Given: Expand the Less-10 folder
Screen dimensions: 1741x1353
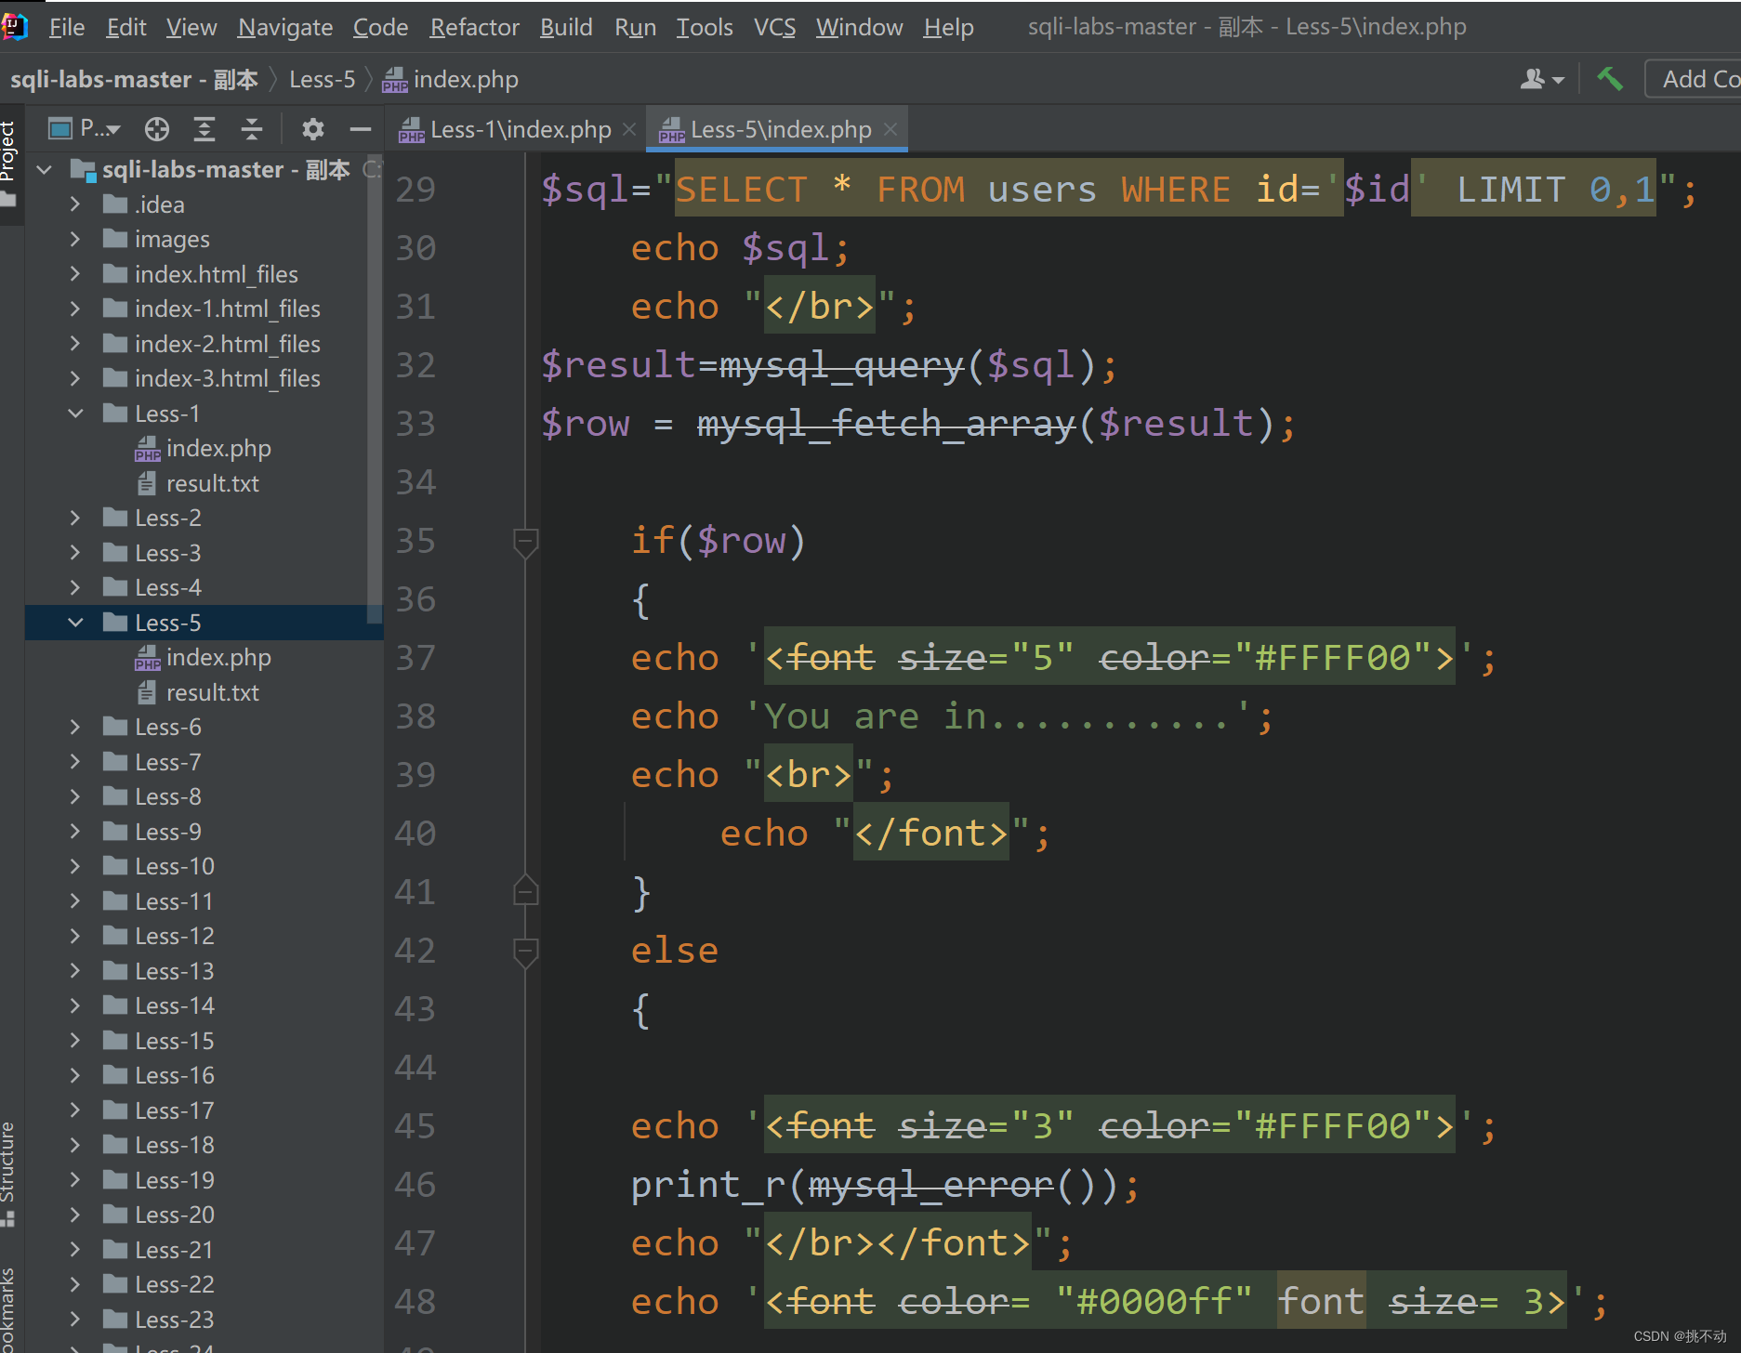Looking at the screenshot, I should pos(75,867).
